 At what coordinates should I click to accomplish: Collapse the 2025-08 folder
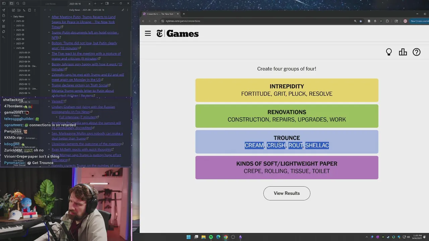[20, 48]
